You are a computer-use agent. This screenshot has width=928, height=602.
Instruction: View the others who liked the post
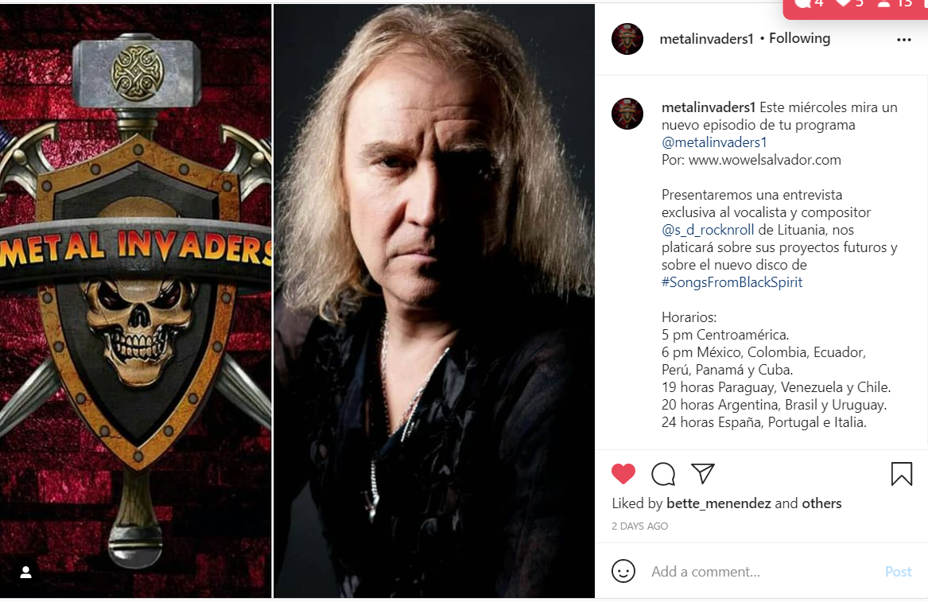point(821,503)
